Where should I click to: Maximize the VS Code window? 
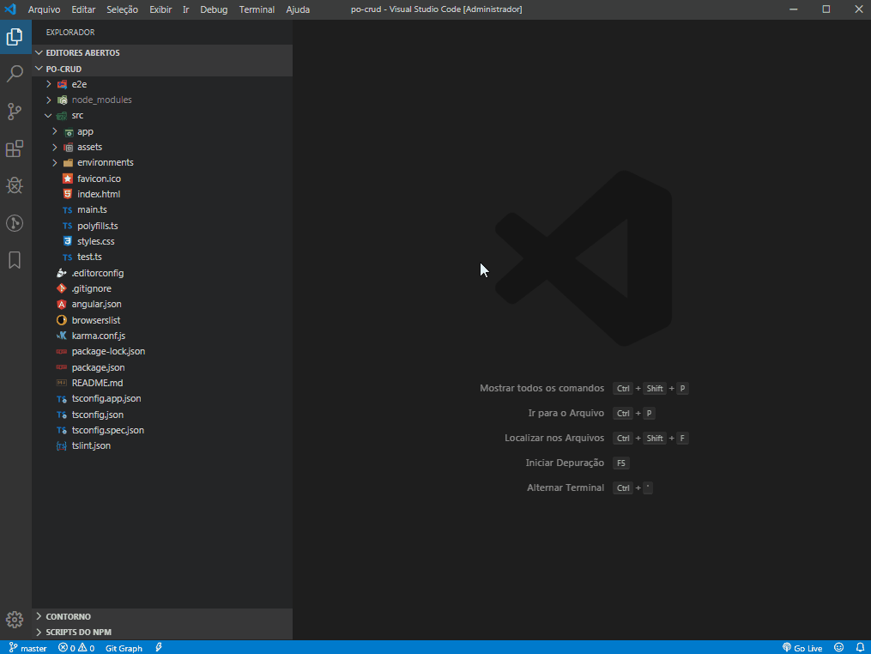(826, 9)
